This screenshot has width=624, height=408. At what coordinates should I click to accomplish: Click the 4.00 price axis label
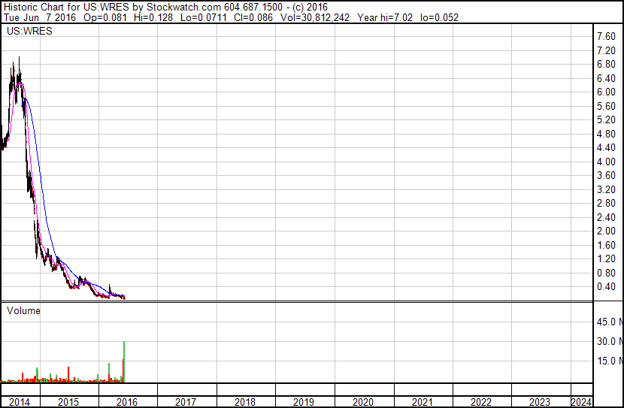[x=606, y=162]
